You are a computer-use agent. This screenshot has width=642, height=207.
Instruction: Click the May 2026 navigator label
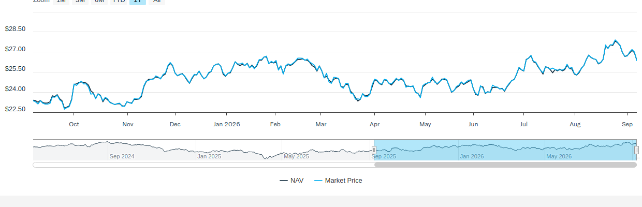tap(559, 156)
